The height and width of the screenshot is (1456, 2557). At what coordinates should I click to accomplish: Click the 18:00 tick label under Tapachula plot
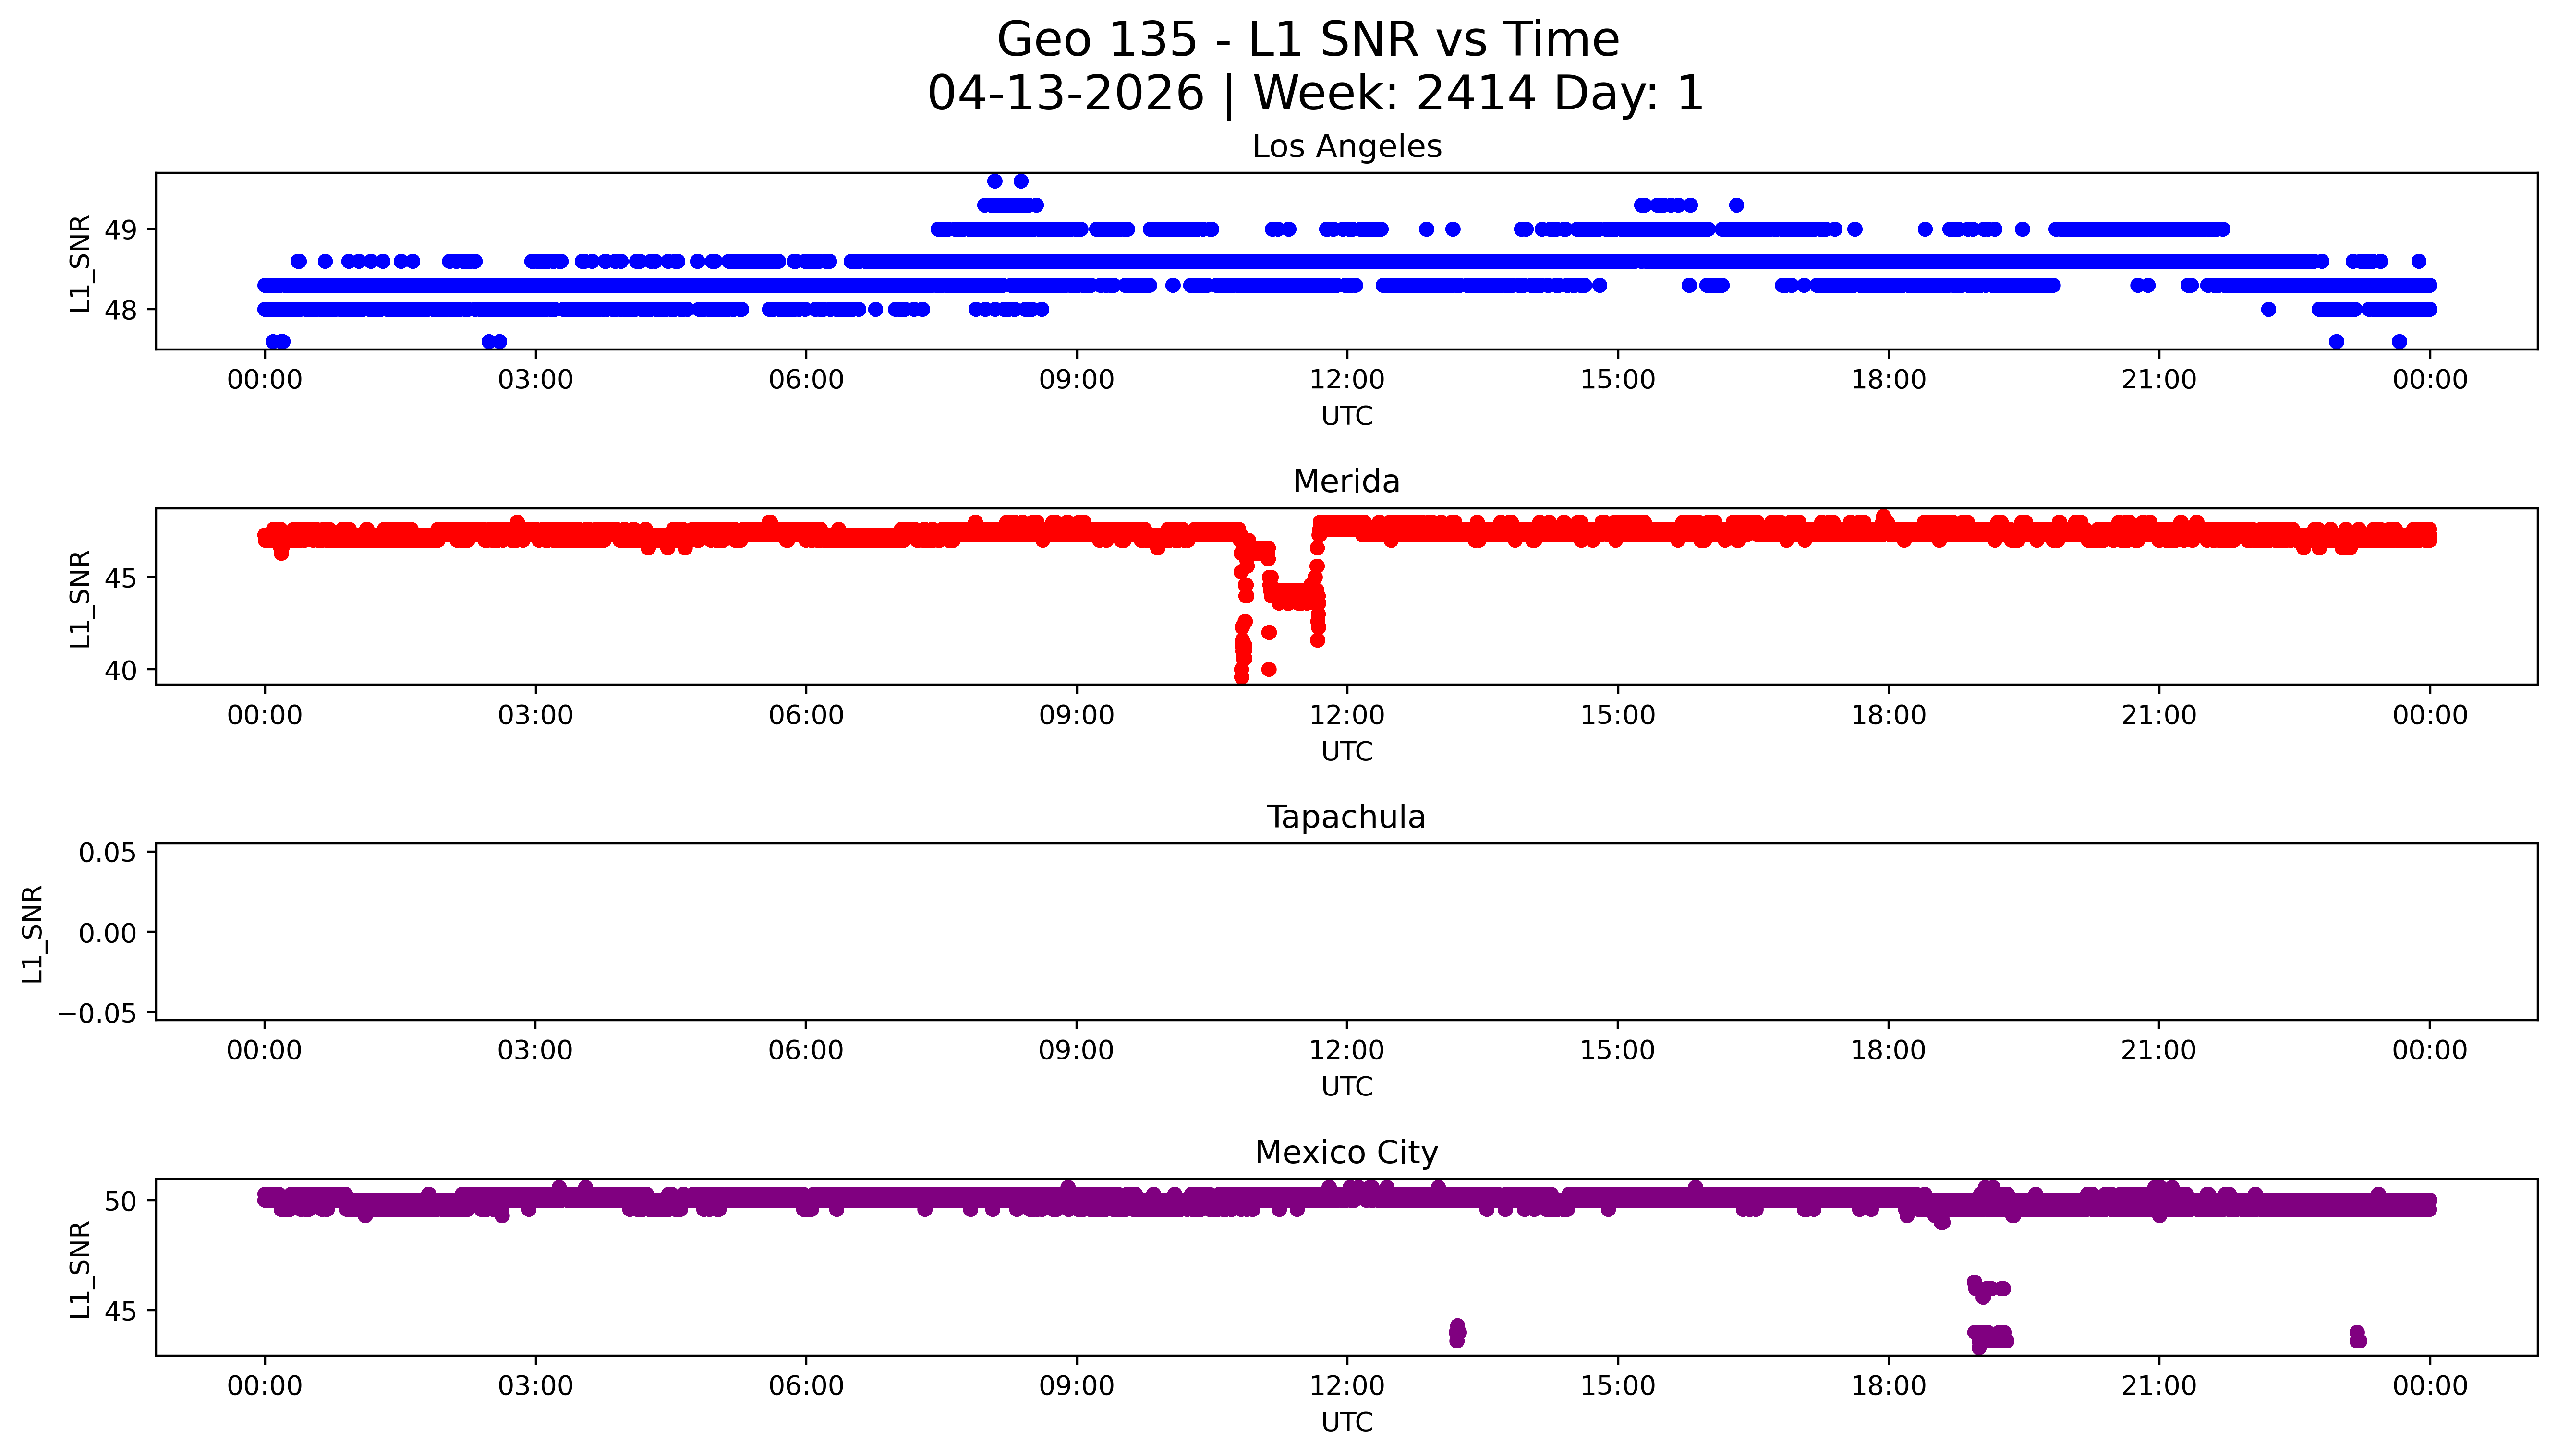pos(1887,1050)
